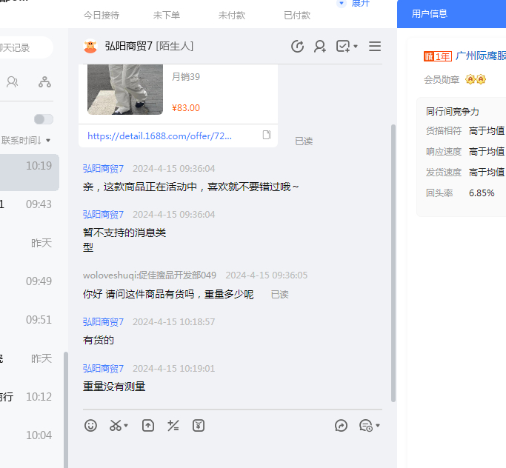Click the scissors screenshot tool icon
506x468 pixels.
pos(116,425)
